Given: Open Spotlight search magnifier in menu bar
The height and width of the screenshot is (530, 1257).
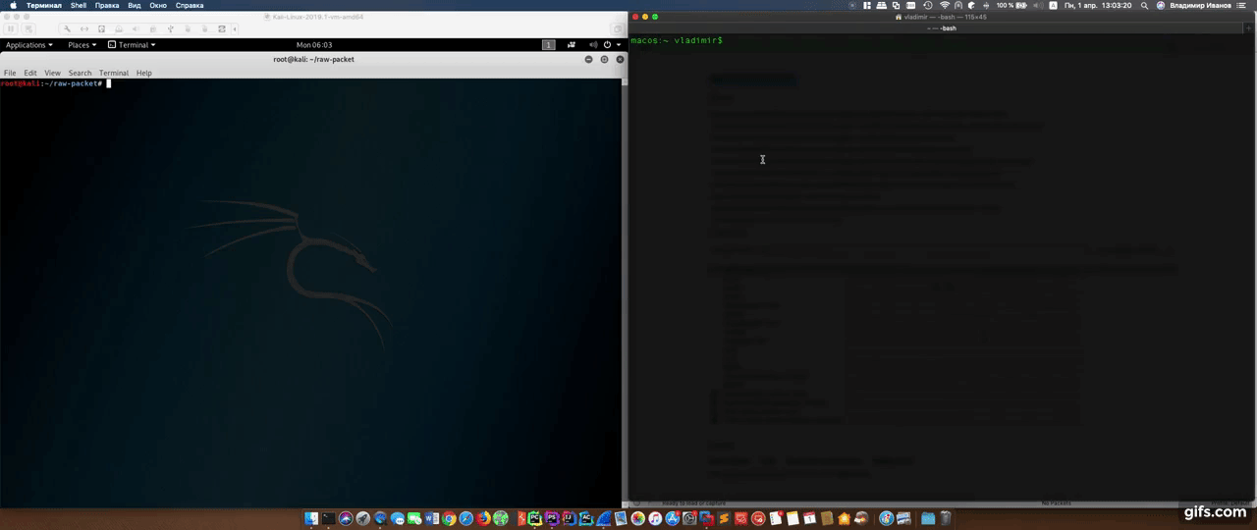Looking at the screenshot, I should point(1145,5).
